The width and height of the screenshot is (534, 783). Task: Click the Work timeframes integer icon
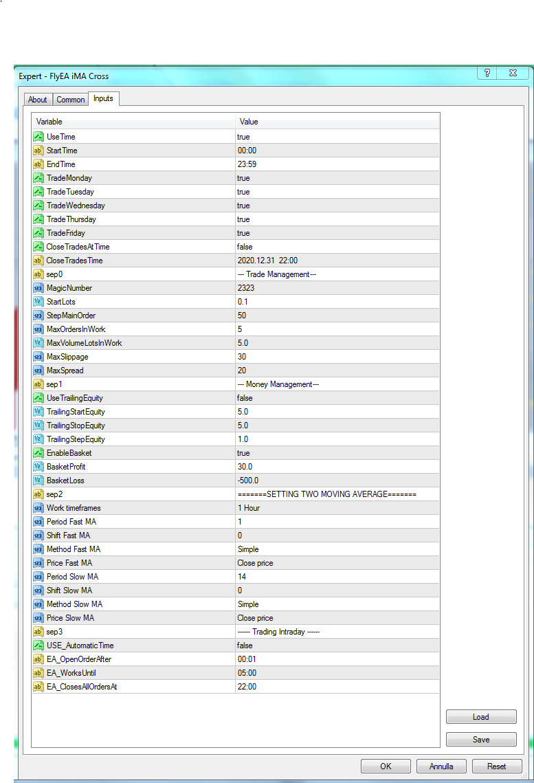(38, 507)
